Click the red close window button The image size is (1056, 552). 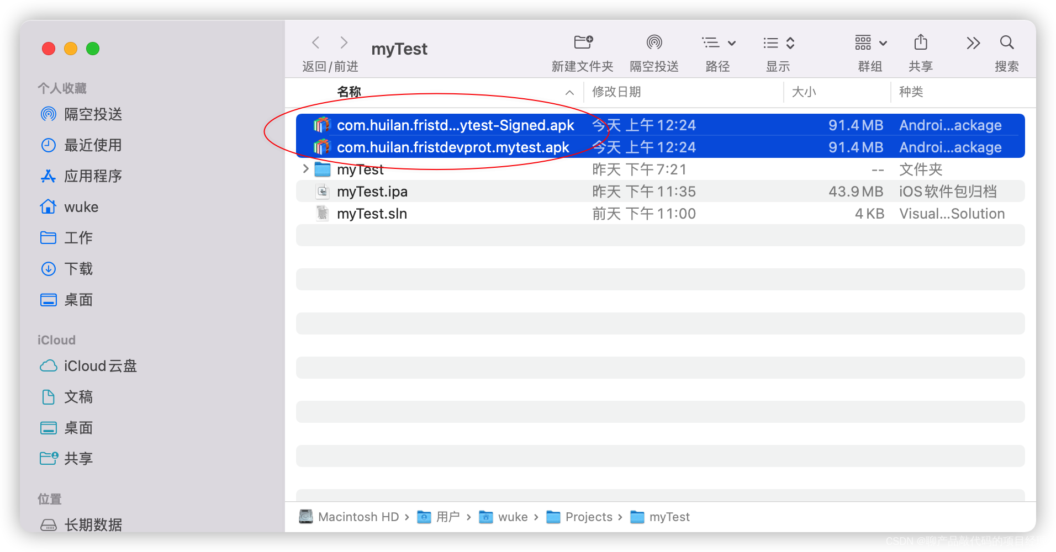(x=49, y=49)
